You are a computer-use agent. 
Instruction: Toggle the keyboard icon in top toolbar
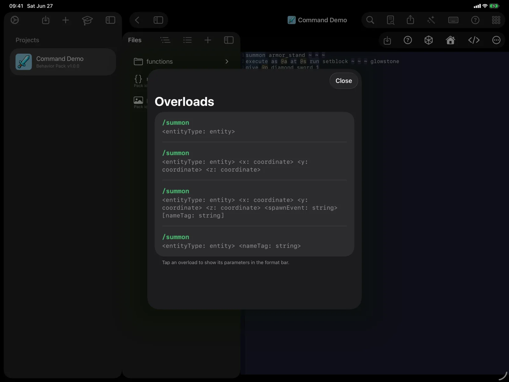(x=453, y=20)
